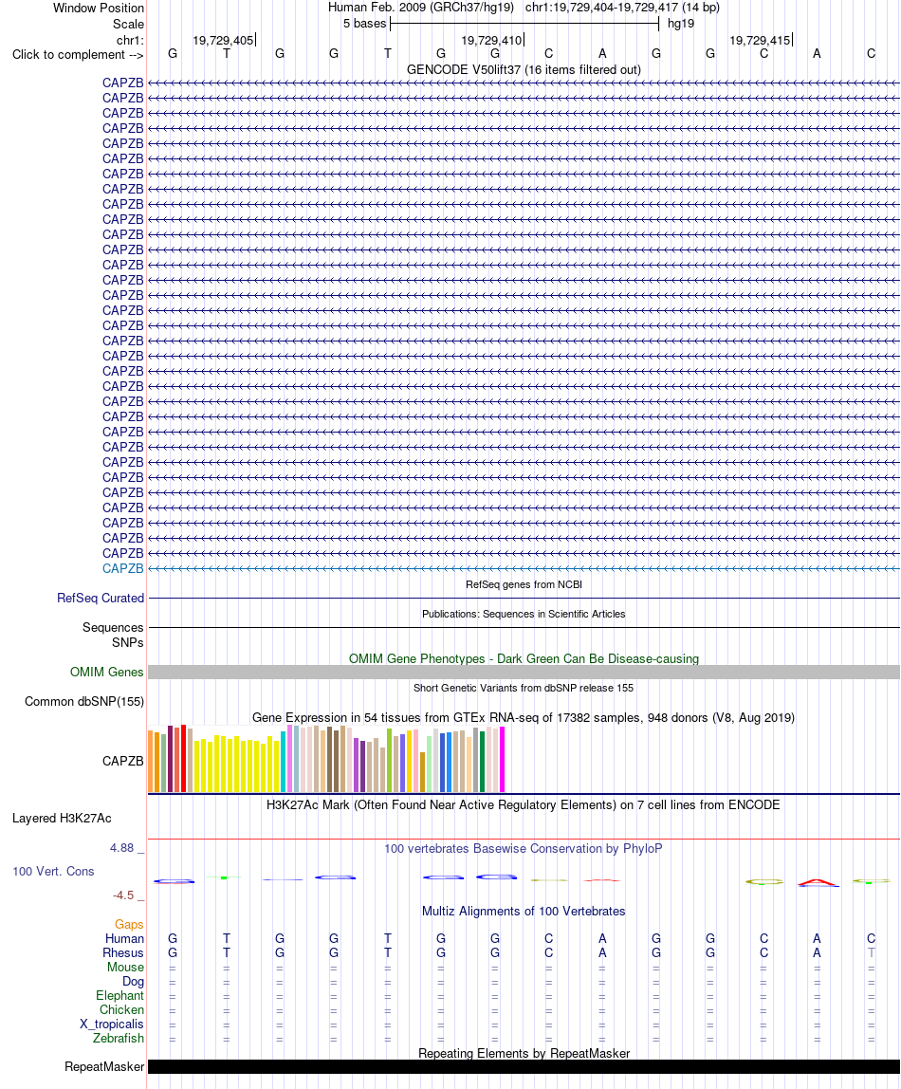Click the black RepeatMasker bar
This screenshot has width=901, height=1089.
click(524, 1067)
